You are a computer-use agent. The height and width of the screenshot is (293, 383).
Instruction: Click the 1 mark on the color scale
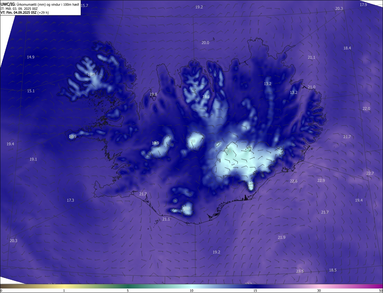(x=64, y=291)
